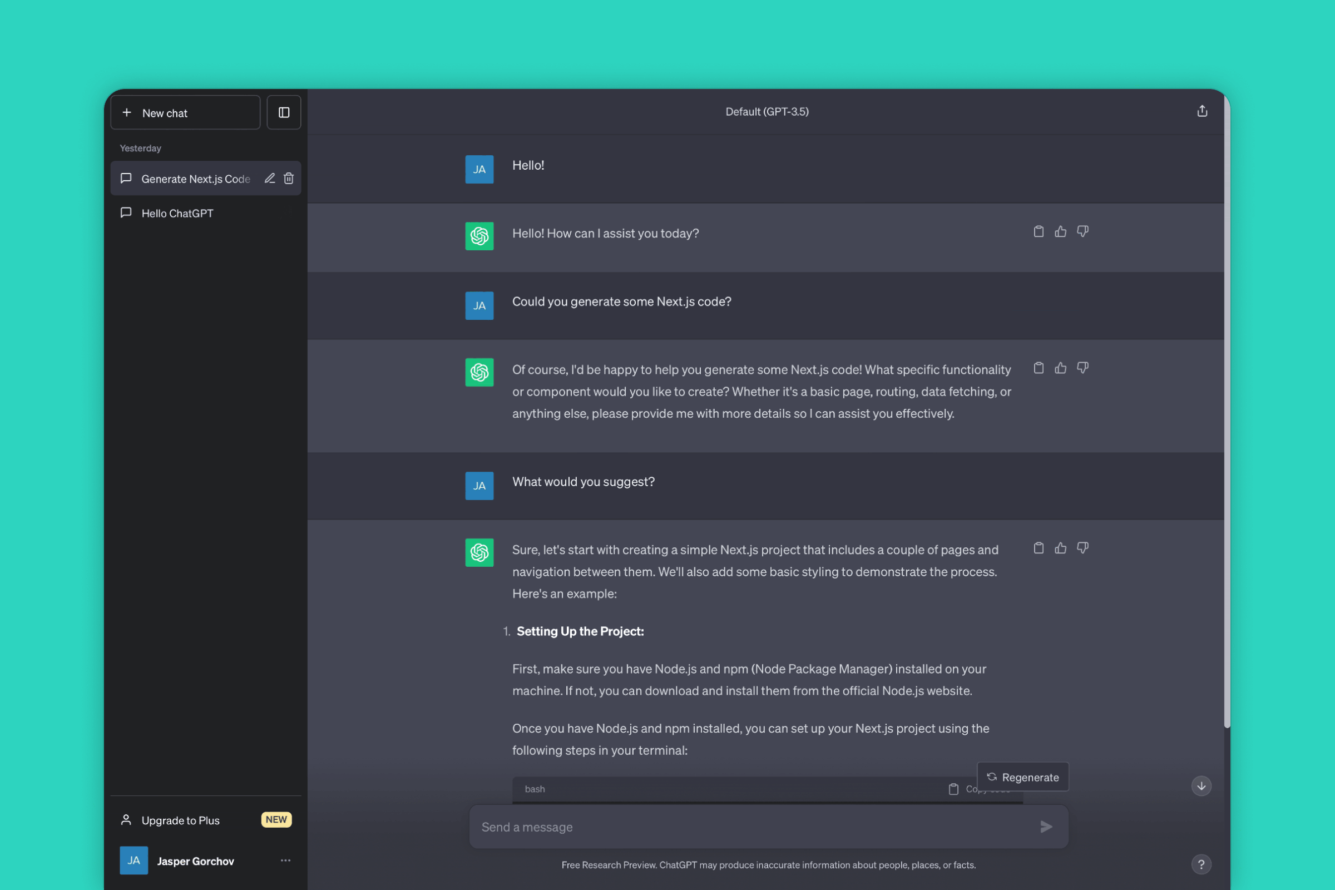The height and width of the screenshot is (890, 1335).
Task: Copy the 'Of course, I'd be happy' reply
Action: (x=1038, y=368)
